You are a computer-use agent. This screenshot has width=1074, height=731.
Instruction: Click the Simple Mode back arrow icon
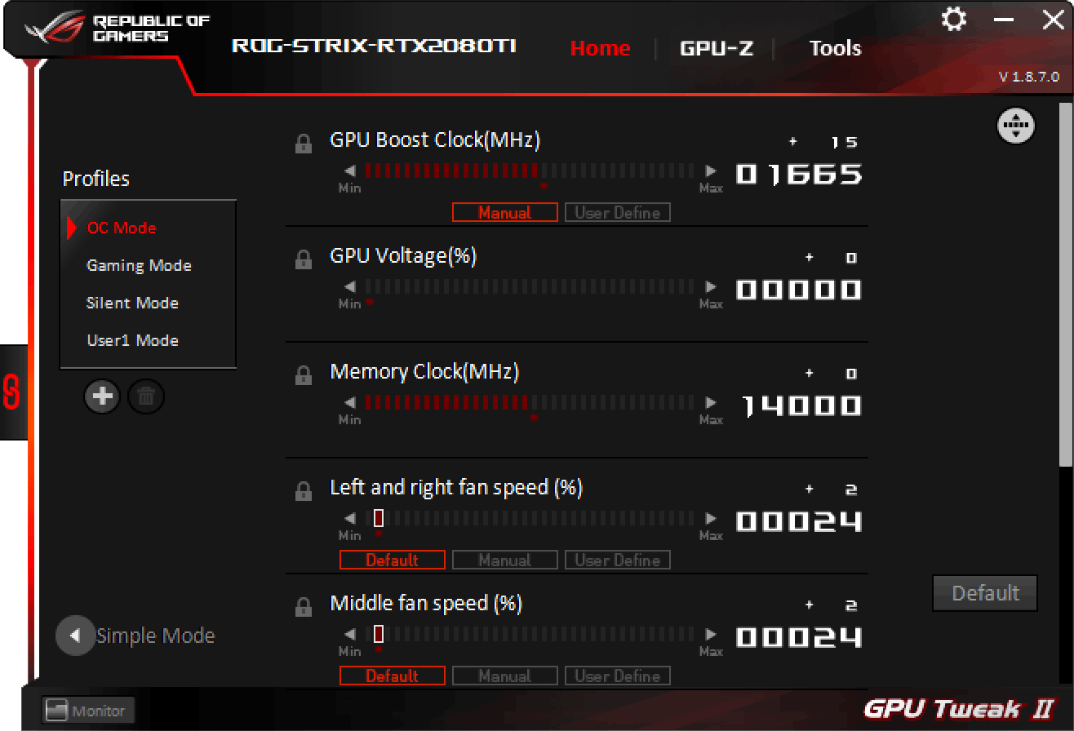pyautogui.click(x=75, y=636)
